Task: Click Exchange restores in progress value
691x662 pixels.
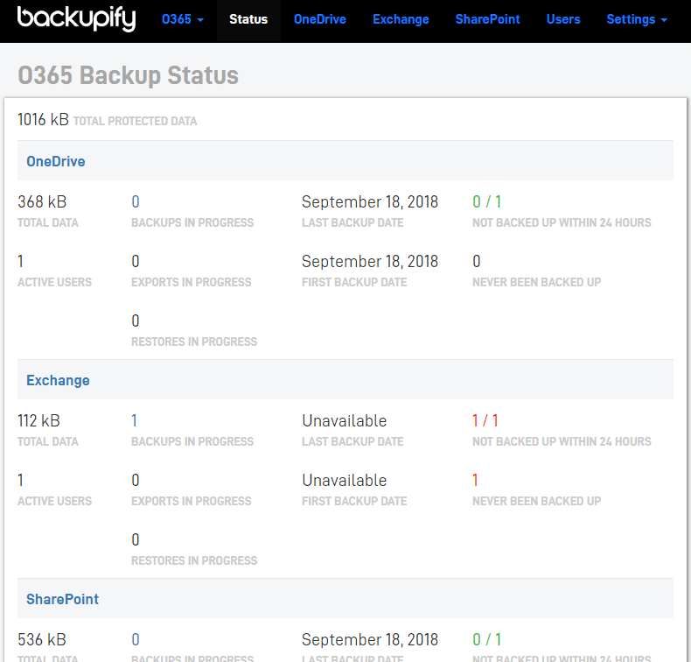Action: (x=136, y=539)
